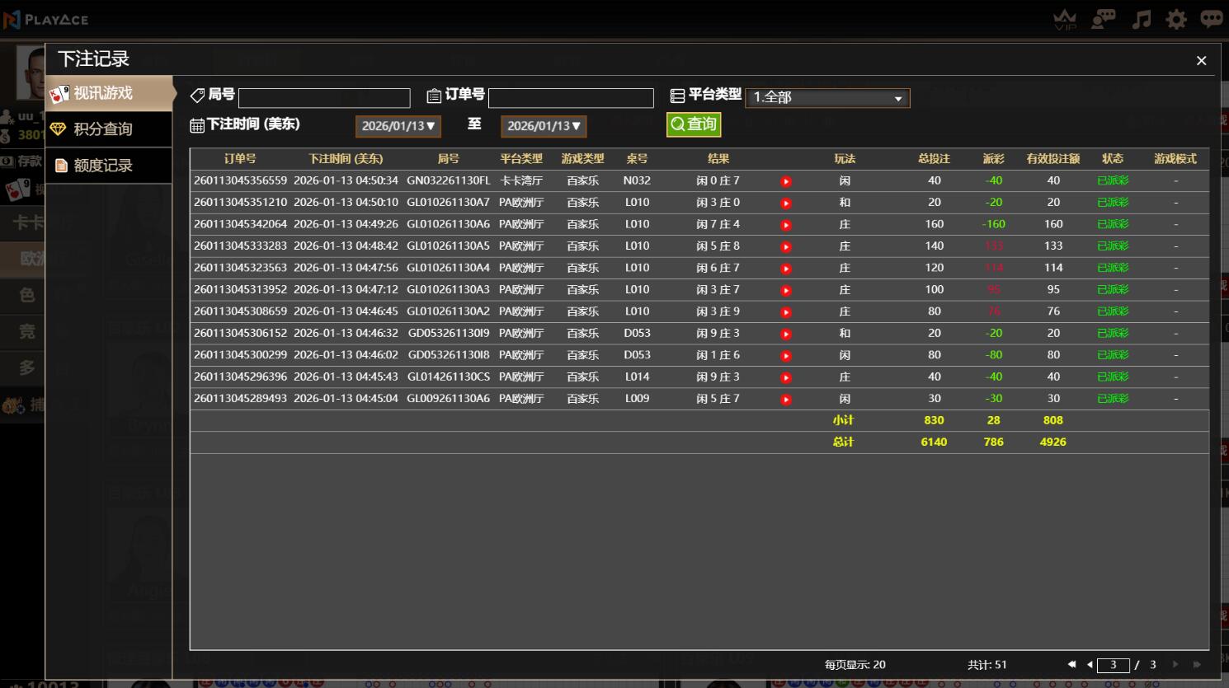Image resolution: width=1229 pixels, height=688 pixels.
Task: Click the music note icon
Action: pyautogui.click(x=1141, y=19)
